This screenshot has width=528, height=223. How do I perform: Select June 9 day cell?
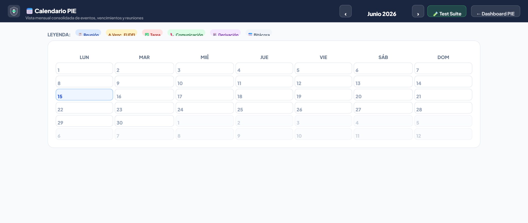point(144,81)
